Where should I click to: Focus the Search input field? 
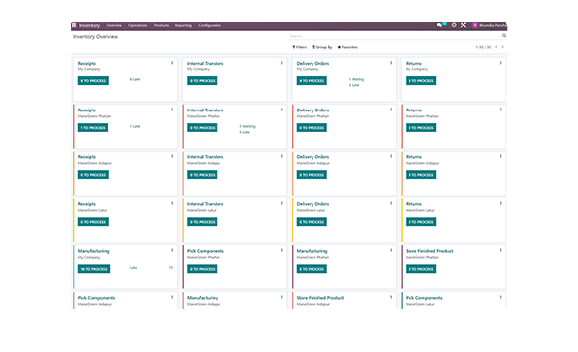click(395, 36)
